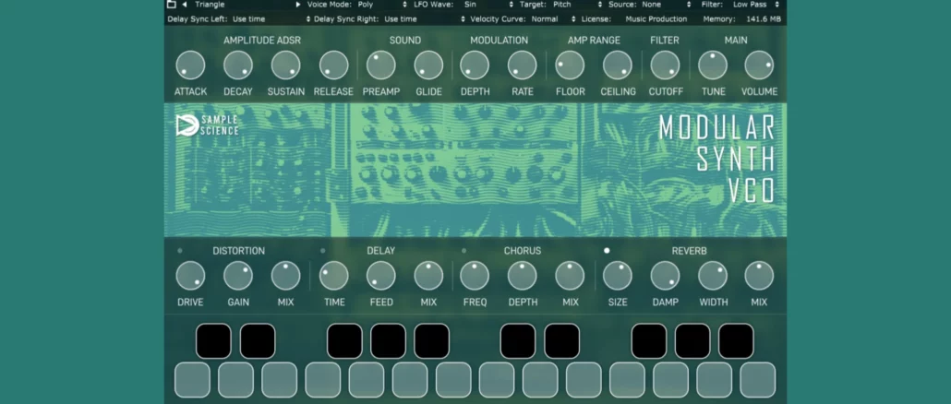Click the DECAY knob
The width and height of the screenshot is (951, 404).
click(x=238, y=65)
